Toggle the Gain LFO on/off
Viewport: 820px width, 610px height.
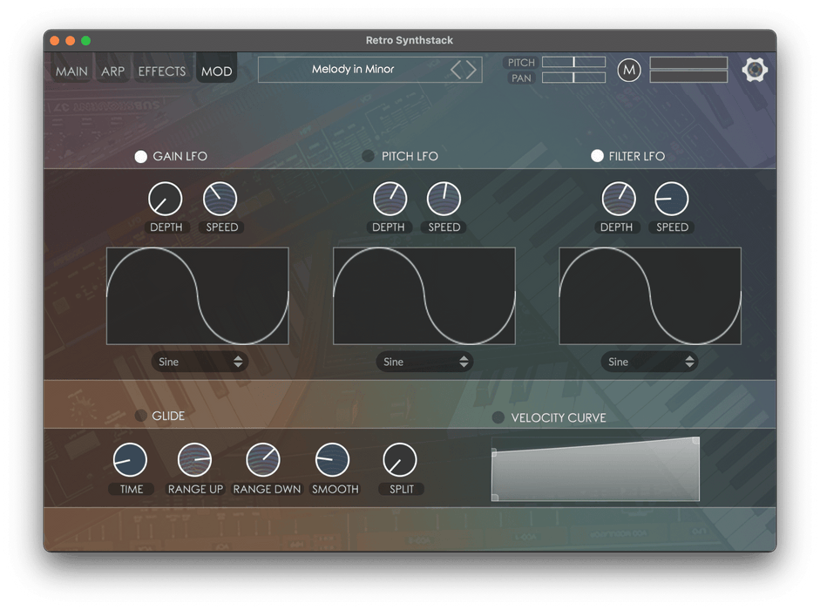[140, 157]
